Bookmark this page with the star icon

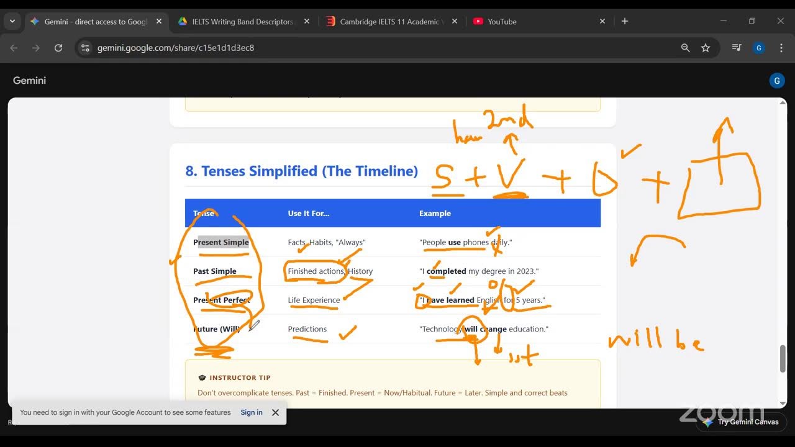pyautogui.click(x=706, y=48)
